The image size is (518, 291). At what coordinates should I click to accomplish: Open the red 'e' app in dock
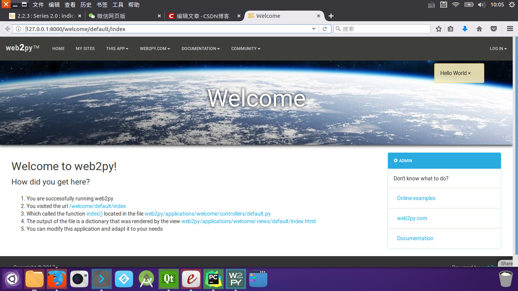click(x=191, y=279)
